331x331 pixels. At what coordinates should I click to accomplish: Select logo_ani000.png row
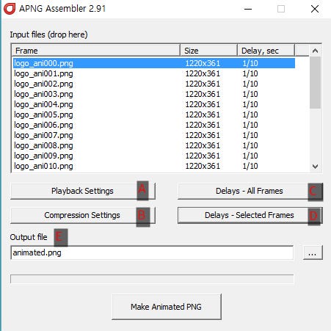(x=154, y=63)
